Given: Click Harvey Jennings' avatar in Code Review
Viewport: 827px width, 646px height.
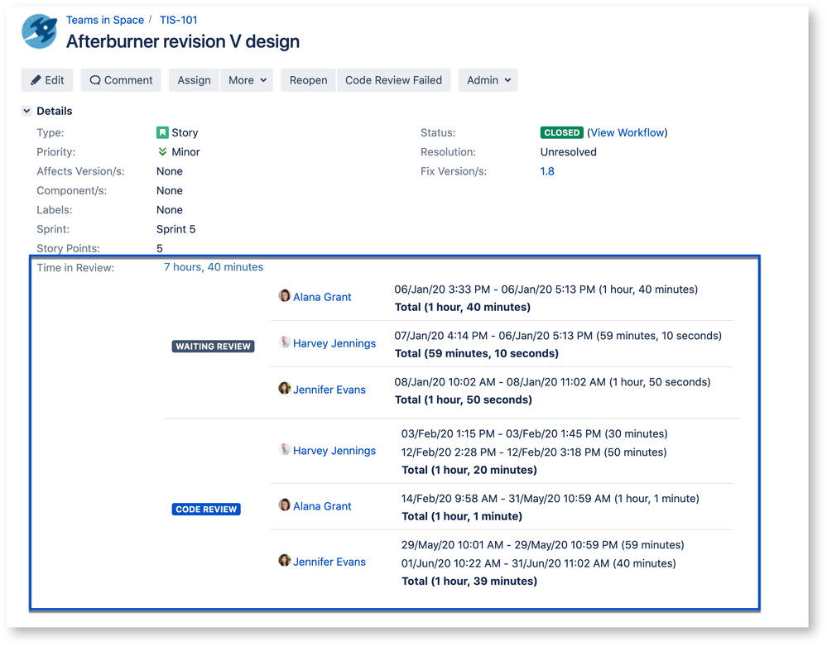Looking at the screenshot, I should (284, 449).
